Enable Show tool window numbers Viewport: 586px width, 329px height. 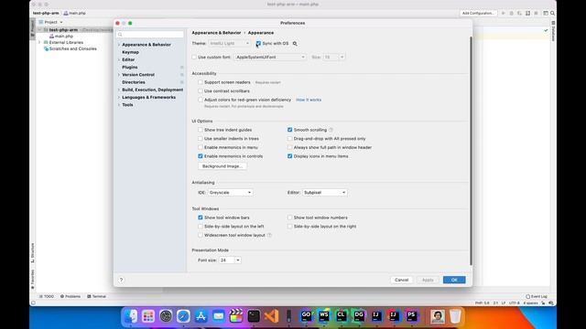(289, 218)
